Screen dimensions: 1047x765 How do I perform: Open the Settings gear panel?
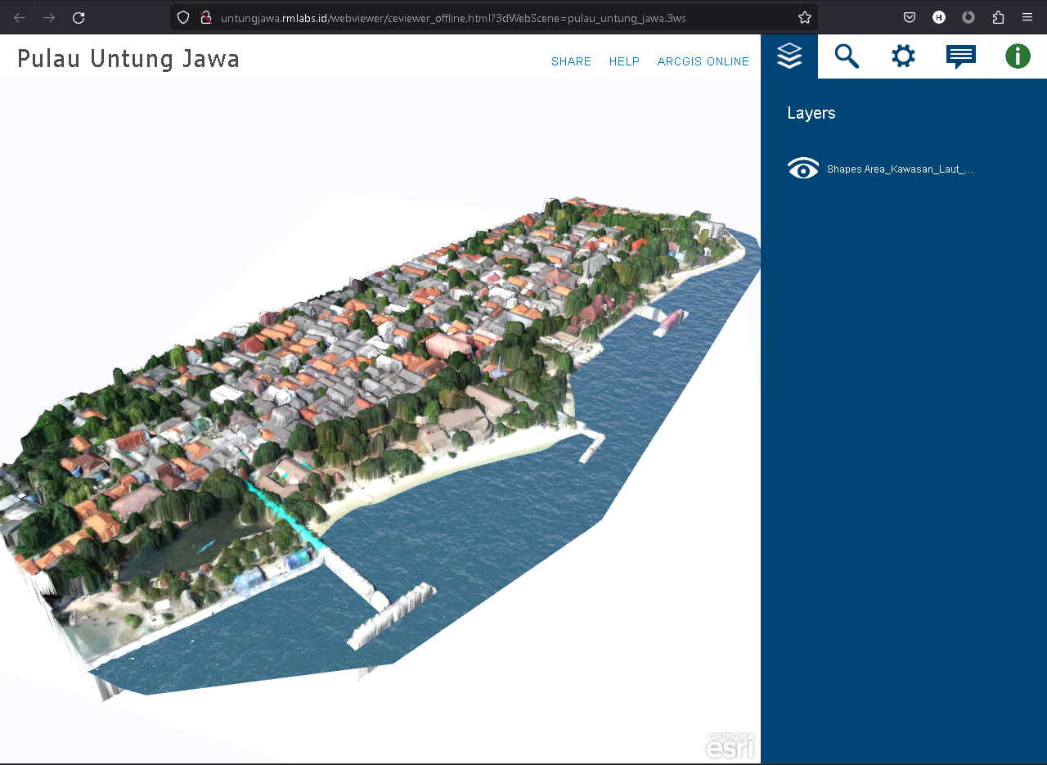pos(903,56)
